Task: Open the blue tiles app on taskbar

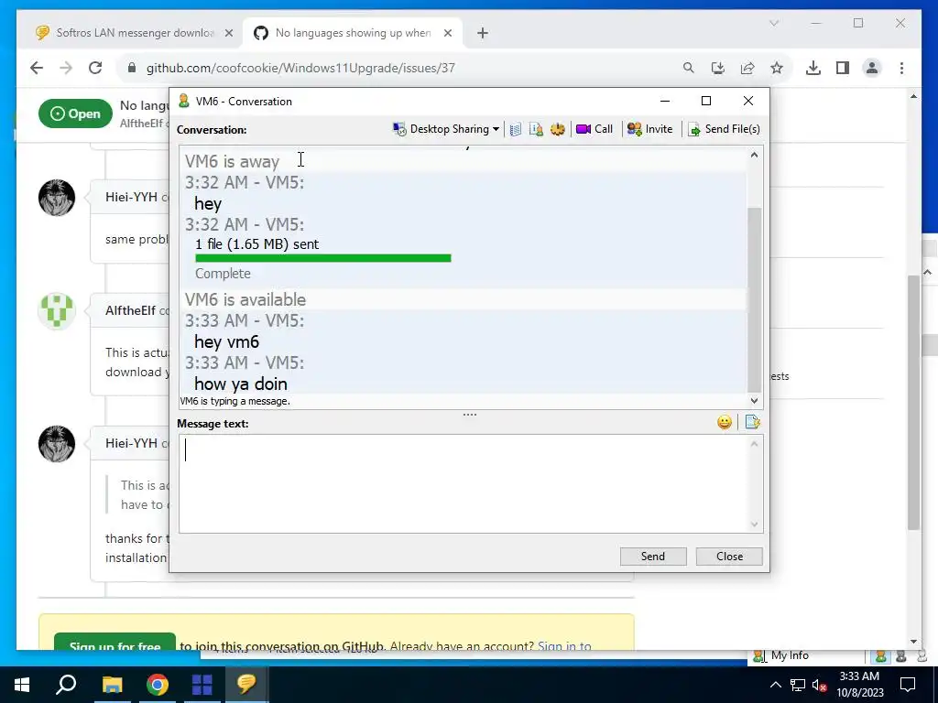Action: coord(202,685)
